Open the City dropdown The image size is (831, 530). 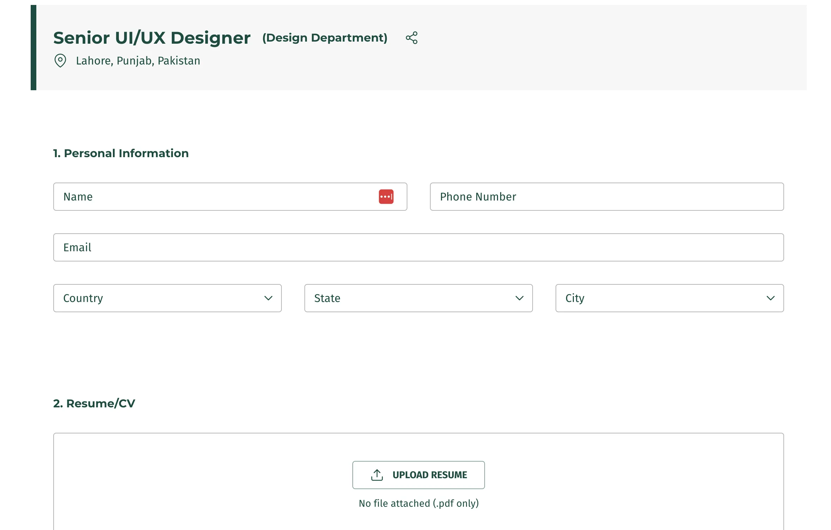(669, 298)
